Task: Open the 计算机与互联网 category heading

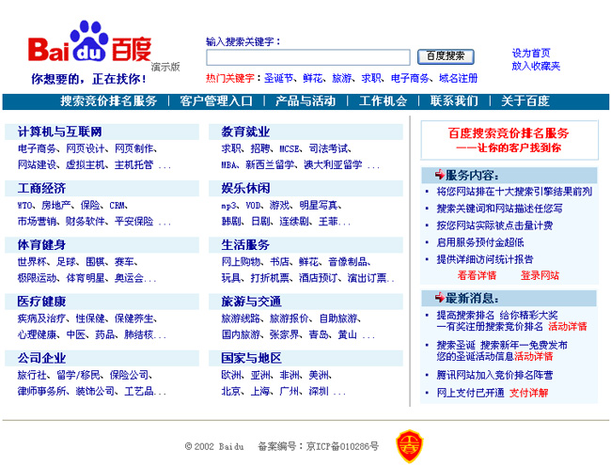Action: (x=59, y=132)
